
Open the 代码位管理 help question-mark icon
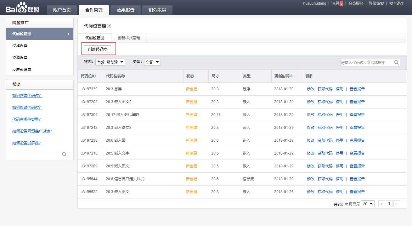coord(109,26)
